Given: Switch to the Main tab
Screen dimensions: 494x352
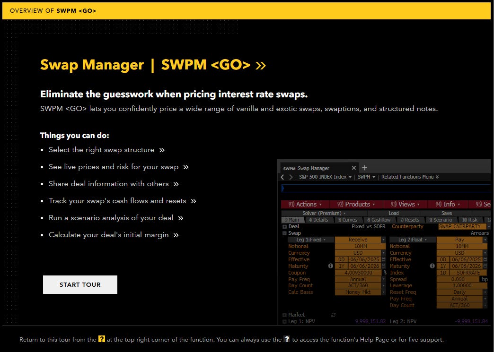Looking at the screenshot, I should click(292, 220).
